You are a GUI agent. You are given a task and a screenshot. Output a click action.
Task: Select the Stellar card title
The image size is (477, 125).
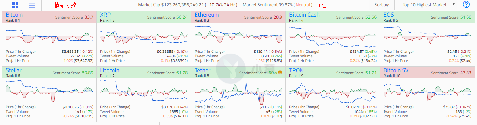click(x=13, y=70)
